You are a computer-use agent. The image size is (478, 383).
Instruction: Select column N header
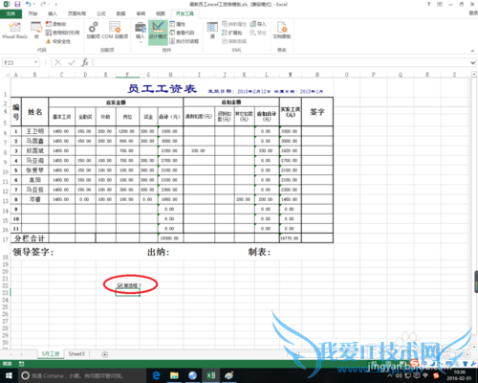pos(317,75)
